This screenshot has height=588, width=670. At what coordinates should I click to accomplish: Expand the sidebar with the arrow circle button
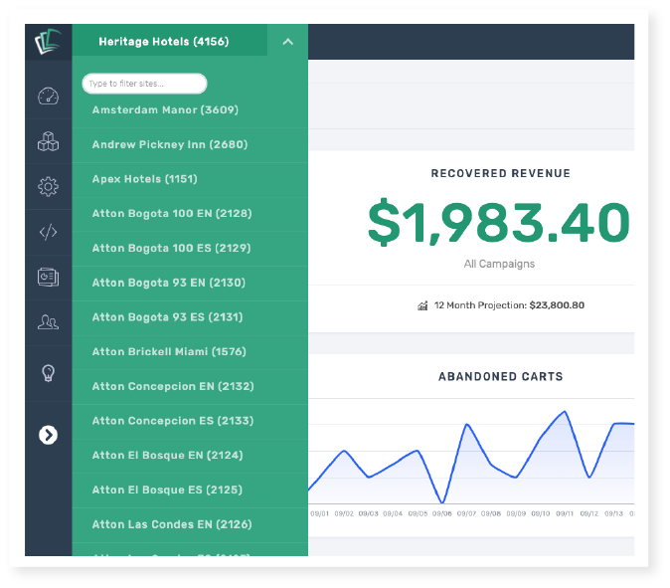48,435
